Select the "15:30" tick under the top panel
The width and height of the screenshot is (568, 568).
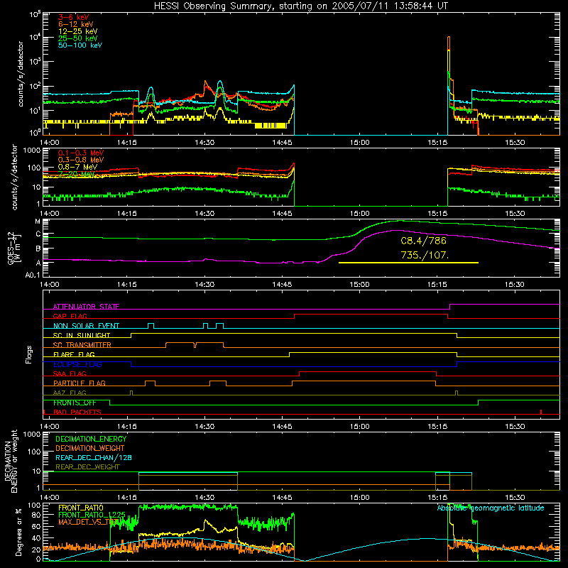point(515,143)
